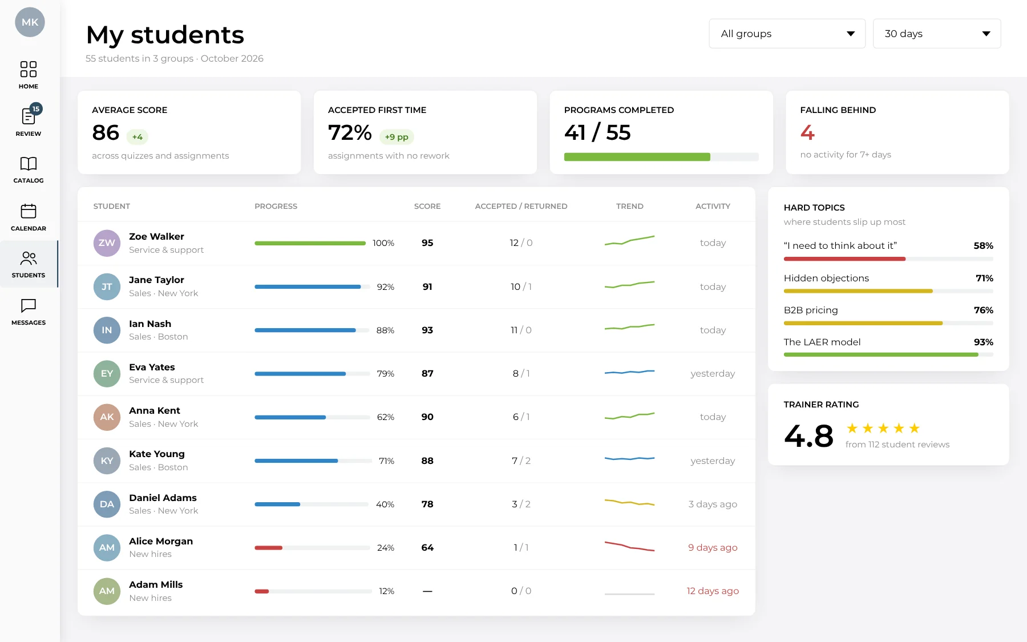Click Adam Mills's avatar

(x=107, y=591)
